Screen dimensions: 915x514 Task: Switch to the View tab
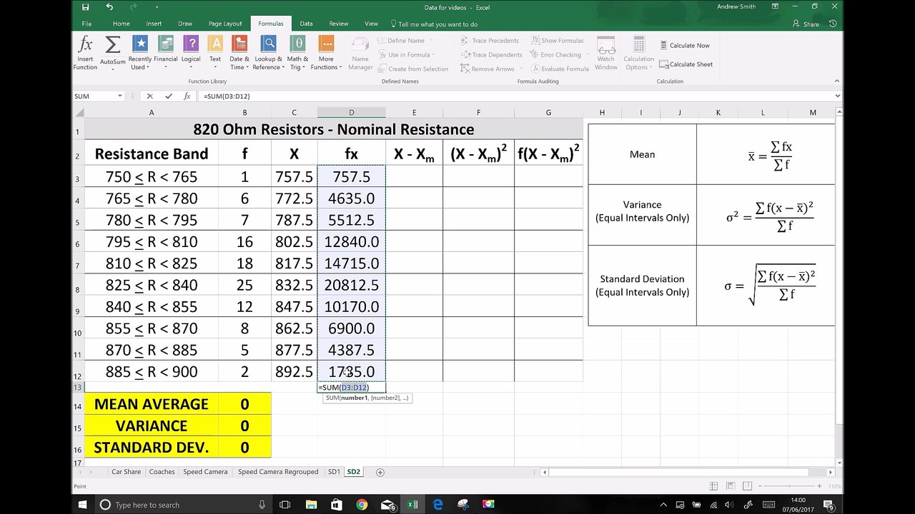point(371,24)
